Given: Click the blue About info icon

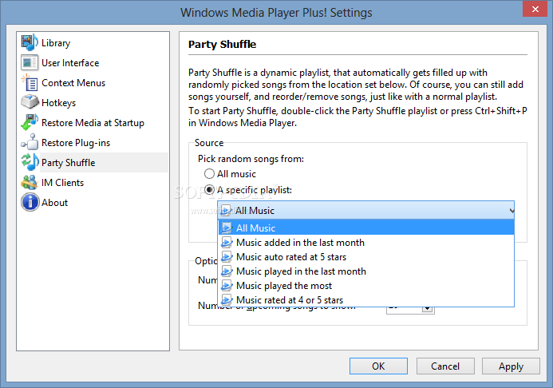Looking at the screenshot, I should 30,203.
